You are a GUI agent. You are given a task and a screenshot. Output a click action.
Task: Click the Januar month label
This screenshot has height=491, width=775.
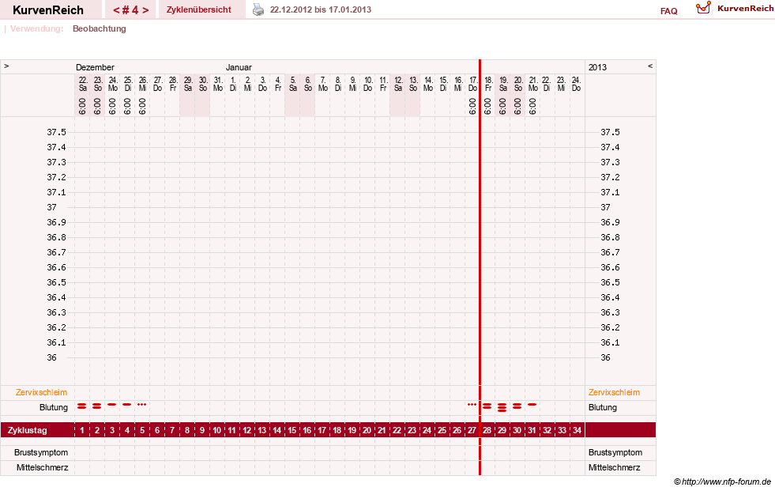[x=239, y=67]
